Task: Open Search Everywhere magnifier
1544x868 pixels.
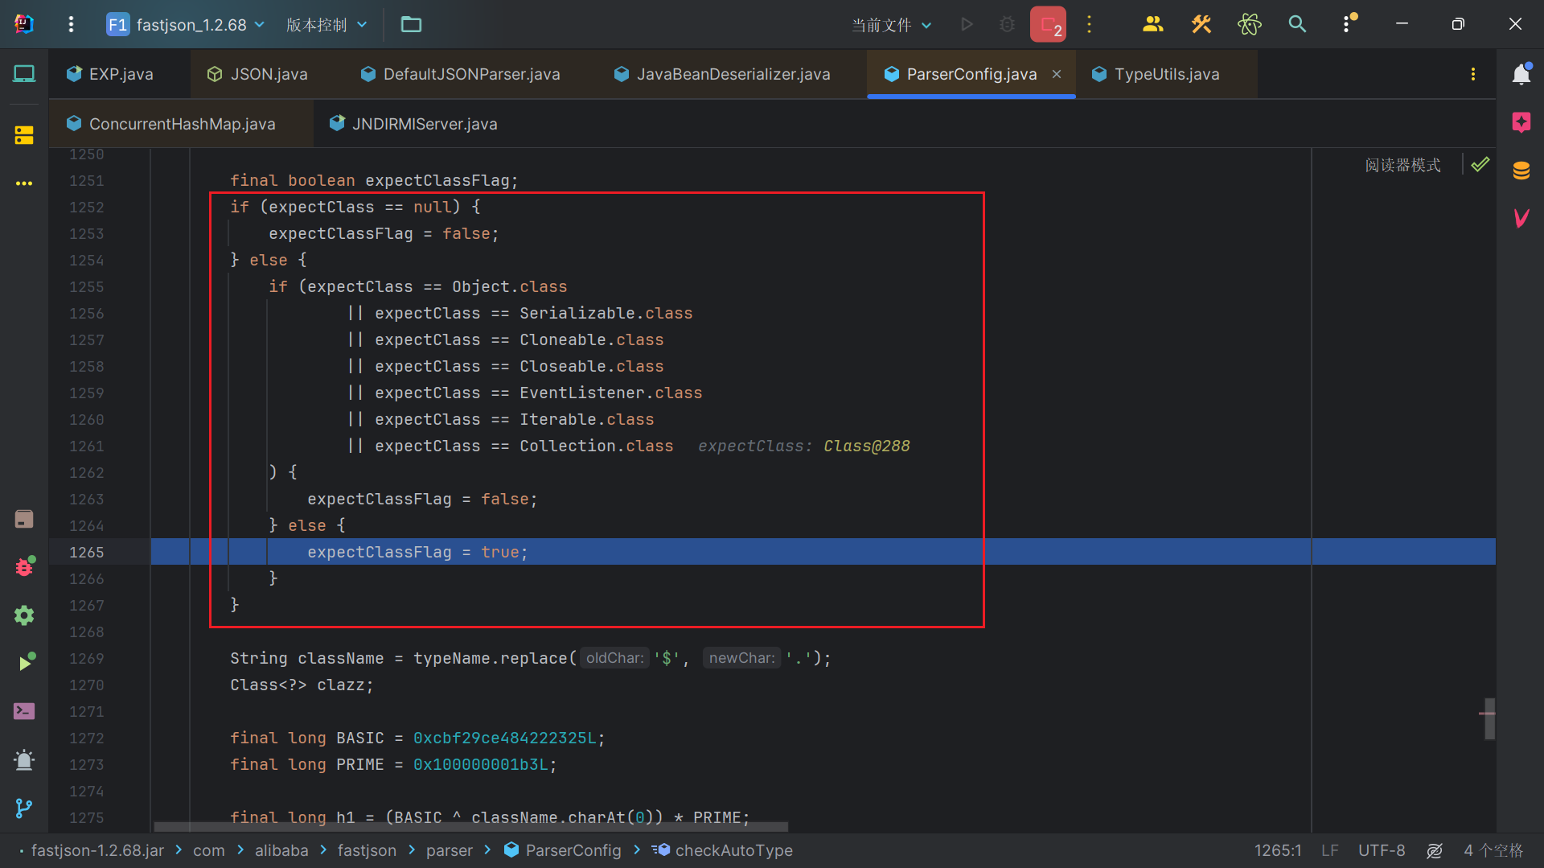Action: [x=1297, y=24]
